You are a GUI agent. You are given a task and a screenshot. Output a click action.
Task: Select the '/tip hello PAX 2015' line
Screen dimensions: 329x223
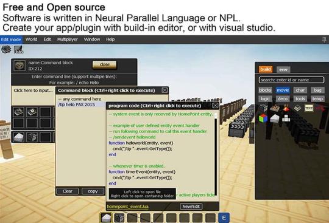tap(77, 105)
